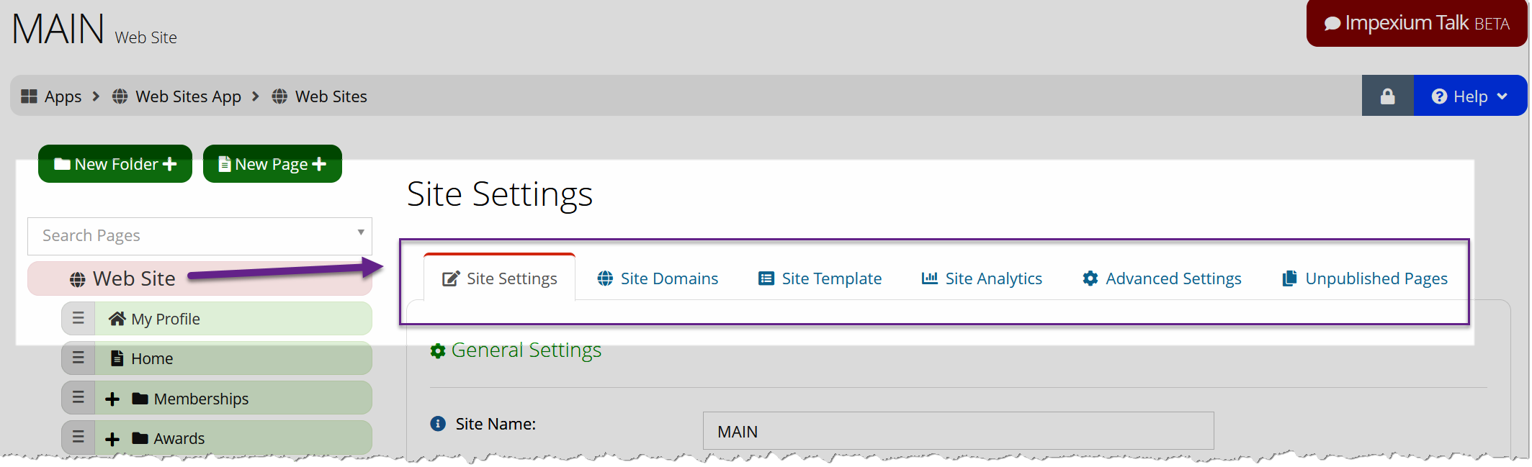Click the Awards row handle icon
The height and width of the screenshot is (467, 1532).
pos(79,437)
